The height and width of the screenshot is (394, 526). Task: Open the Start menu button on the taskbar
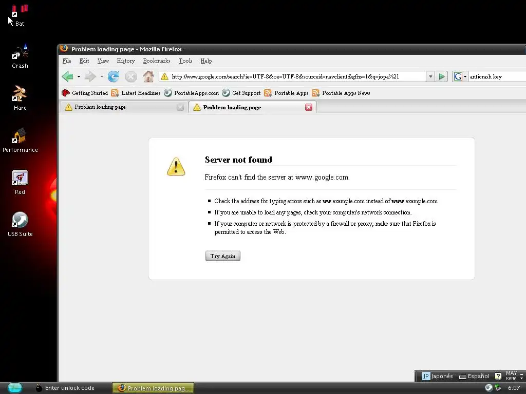14,388
